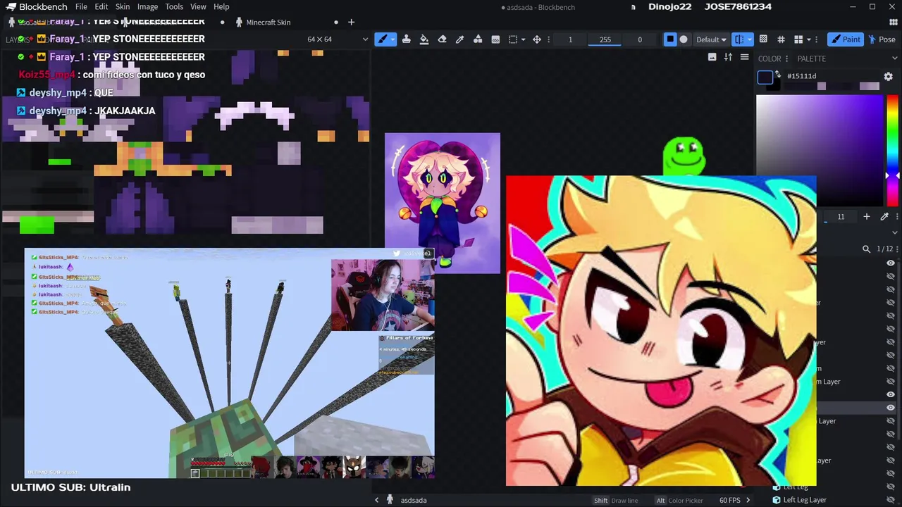
Task: Open Mirror Painting options dropdown arrow
Action: click(x=749, y=39)
